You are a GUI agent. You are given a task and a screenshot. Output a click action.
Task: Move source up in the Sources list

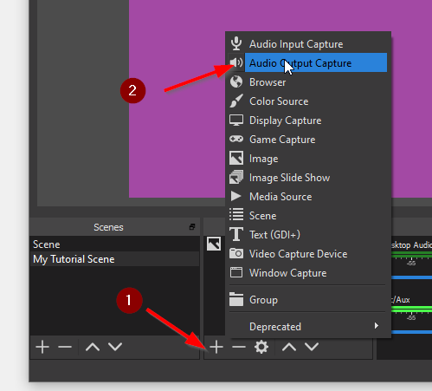289,347
